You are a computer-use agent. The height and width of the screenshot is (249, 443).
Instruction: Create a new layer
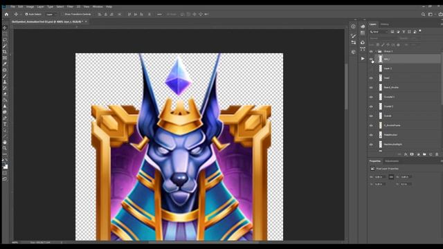[431, 154]
